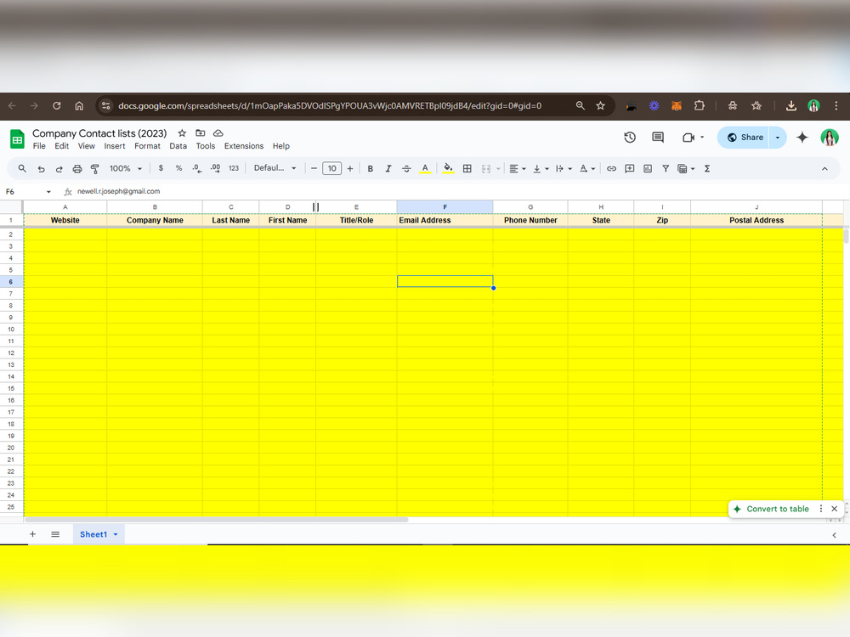The width and height of the screenshot is (850, 637).
Task: Activate the paint format tool
Action: coord(95,169)
